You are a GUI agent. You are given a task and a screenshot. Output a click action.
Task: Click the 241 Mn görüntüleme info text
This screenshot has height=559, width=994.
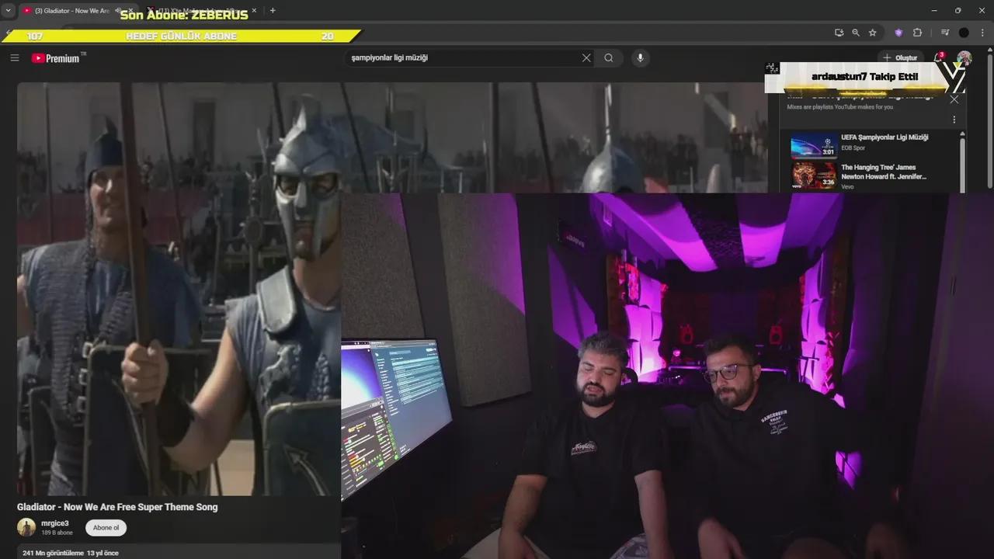click(x=71, y=553)
